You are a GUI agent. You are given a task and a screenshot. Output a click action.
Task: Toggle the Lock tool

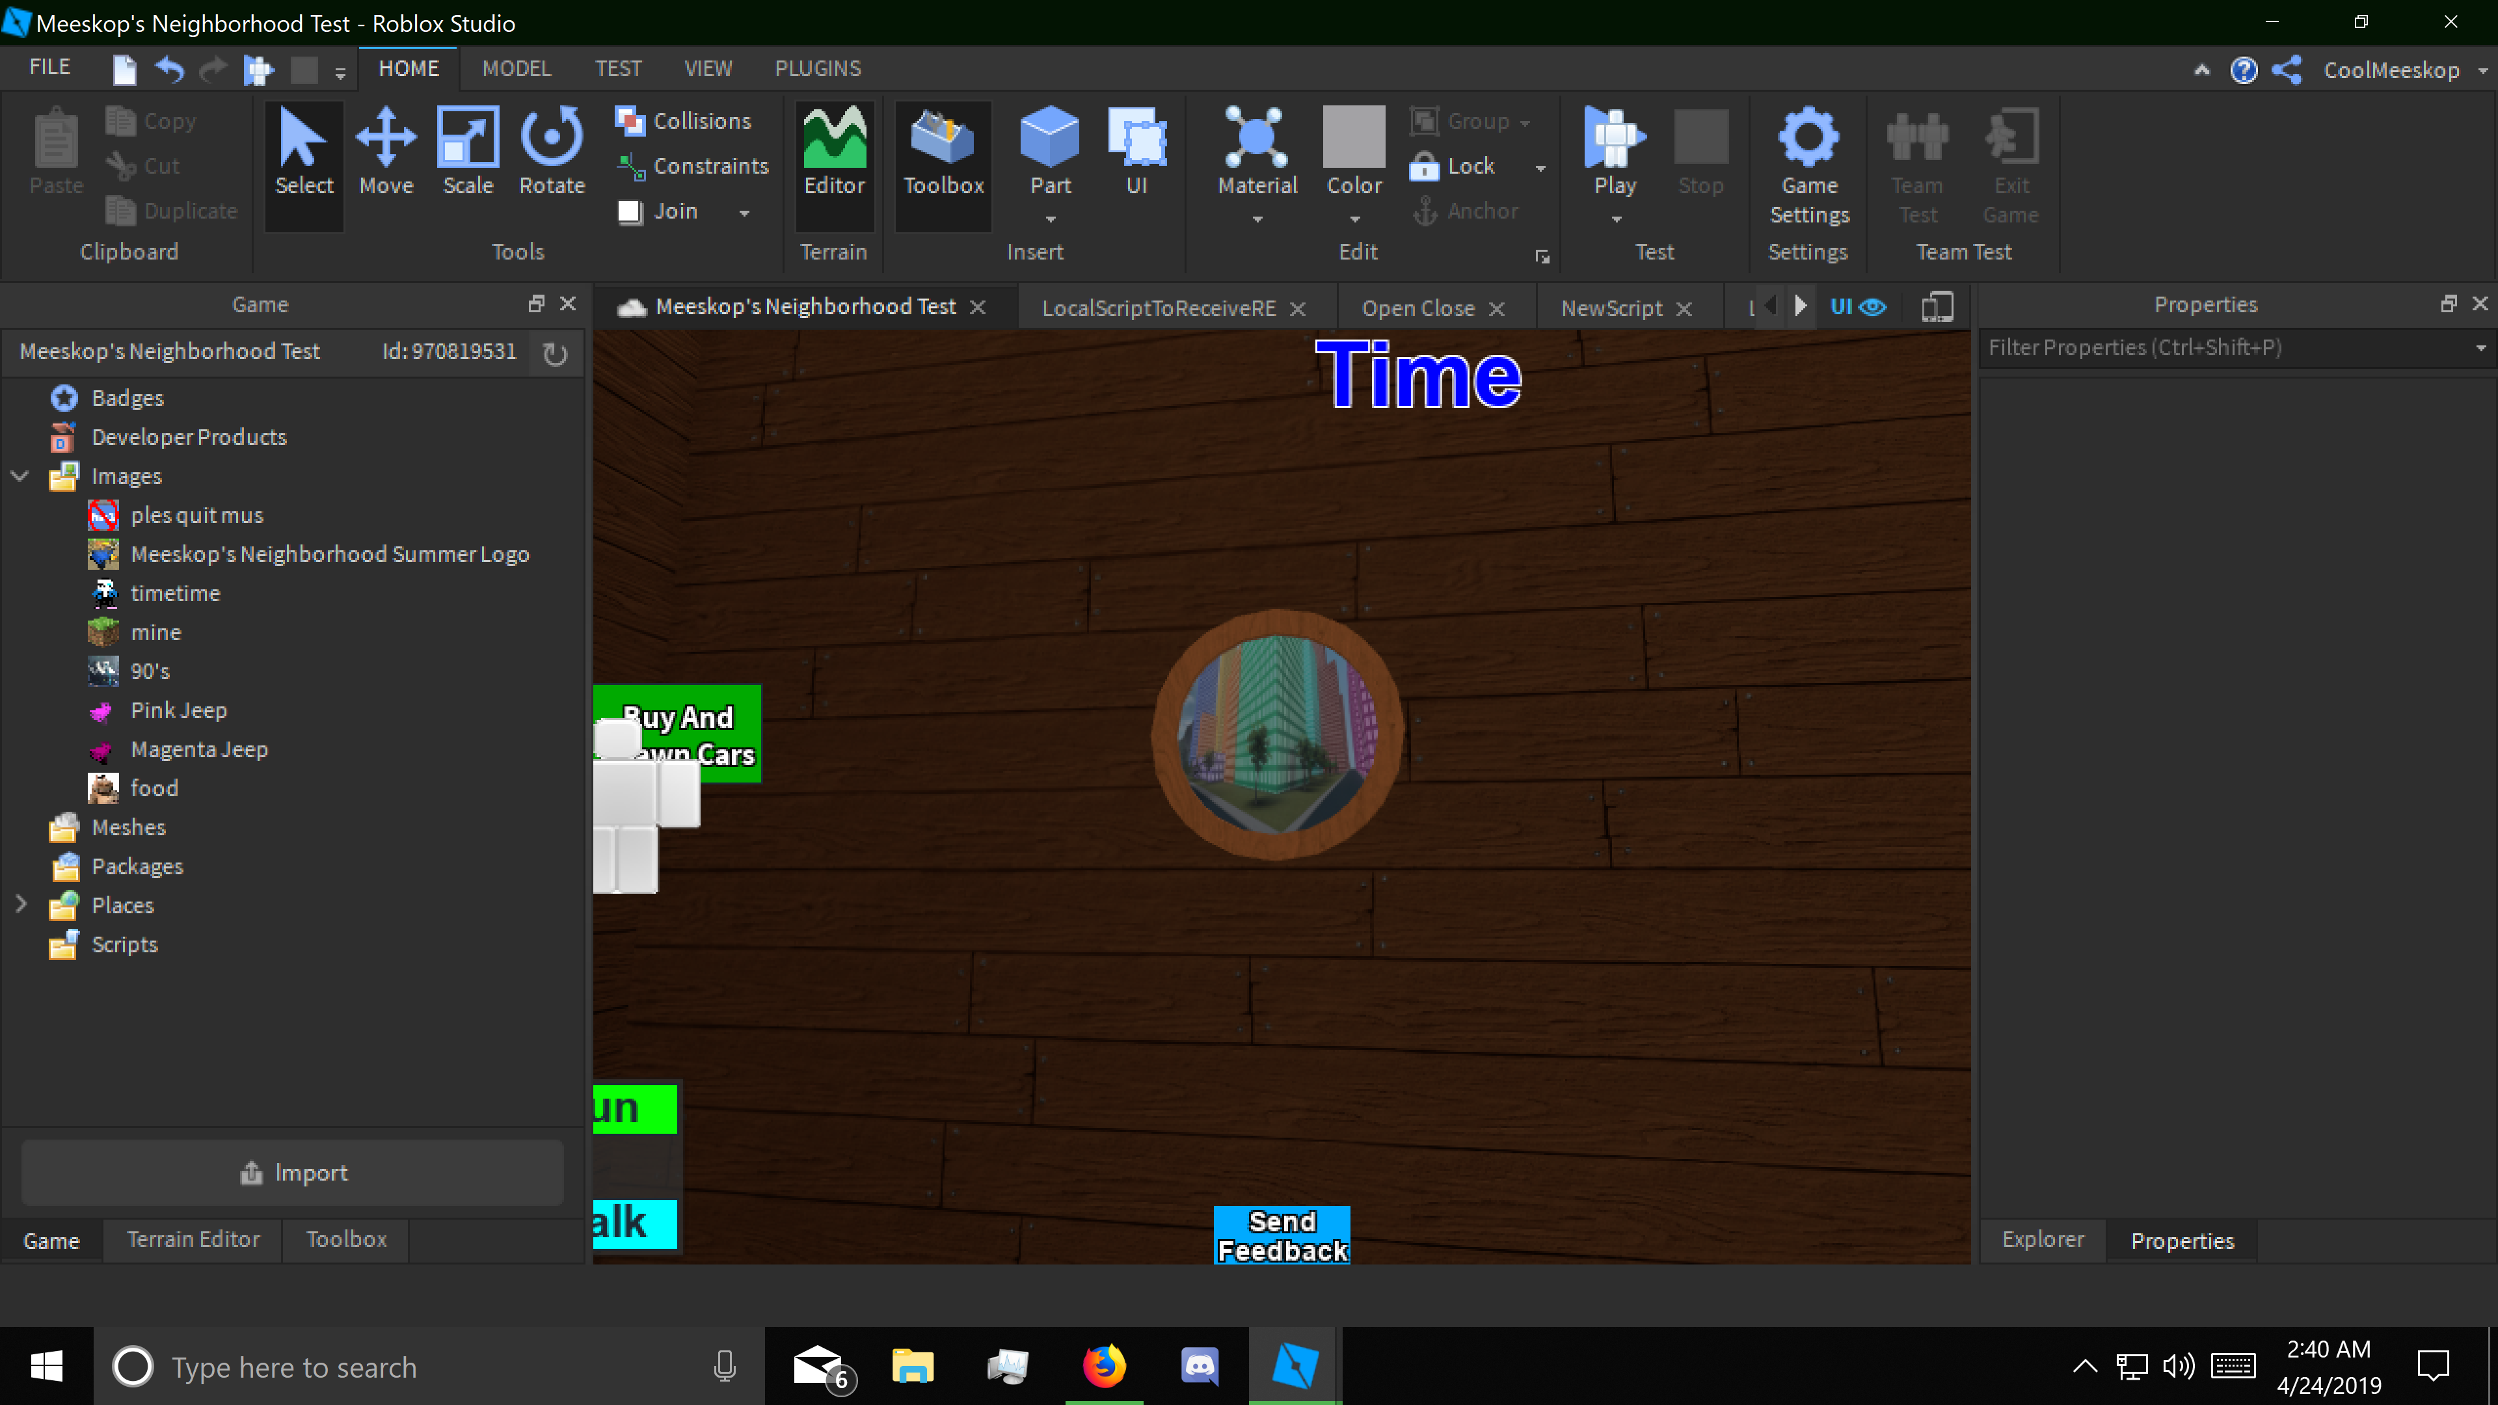coord(1453,166)
